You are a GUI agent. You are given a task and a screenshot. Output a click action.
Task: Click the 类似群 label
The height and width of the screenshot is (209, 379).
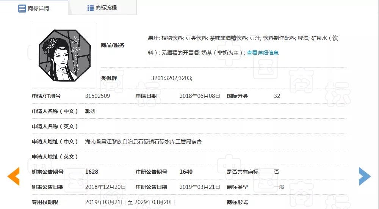(109, 78)
